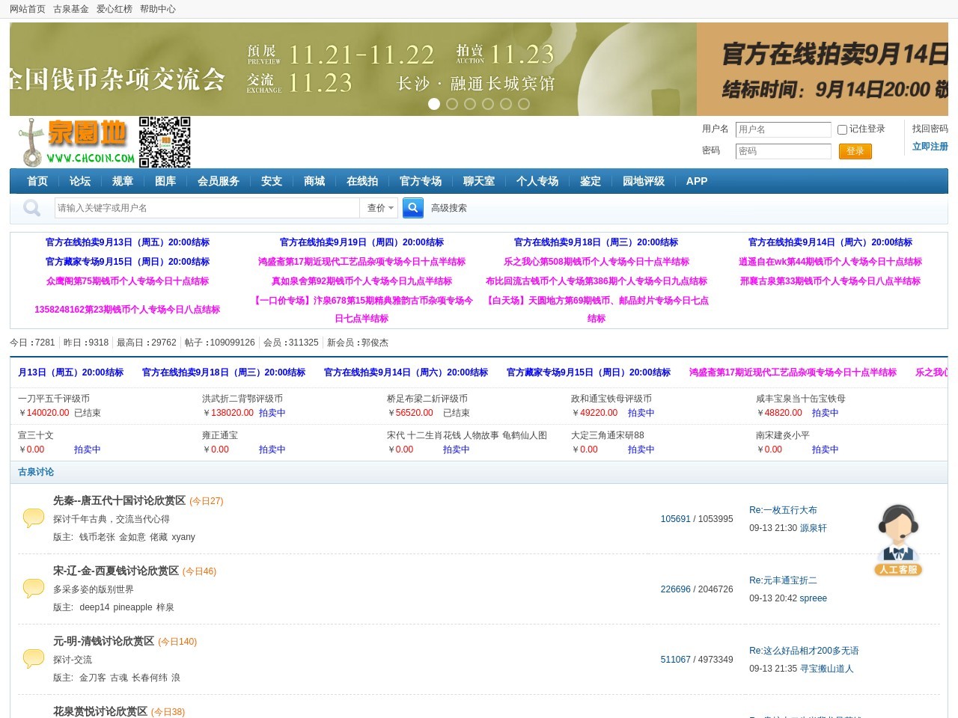The height and width of the screenshot is (718, 958).
Task: Click the 立即注册 registration link
Action: (930, 146)
